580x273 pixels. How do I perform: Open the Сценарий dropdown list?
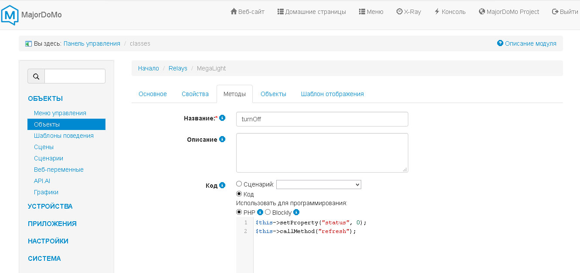point(319,185)
